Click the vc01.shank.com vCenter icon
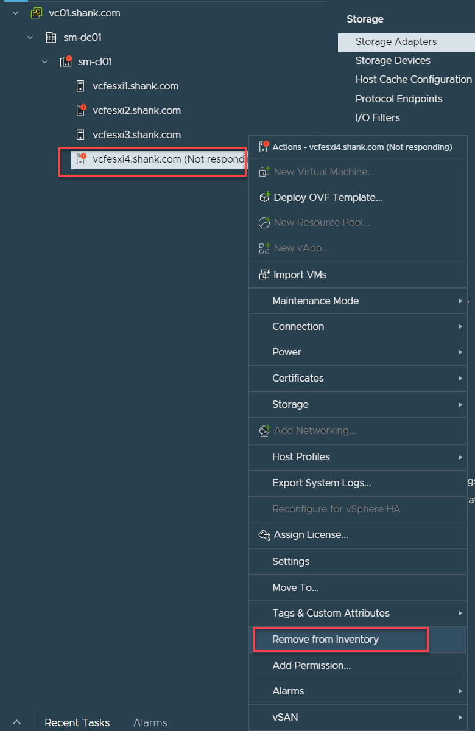Screen dimensions: 475x731 coord(36,13)
